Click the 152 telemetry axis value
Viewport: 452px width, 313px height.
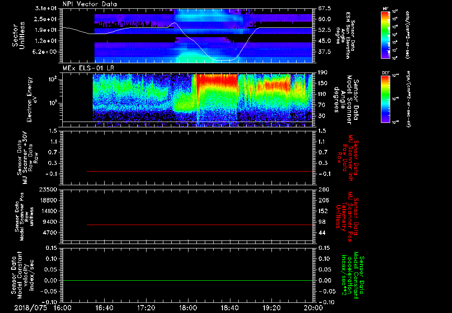[x=323, y=211]
